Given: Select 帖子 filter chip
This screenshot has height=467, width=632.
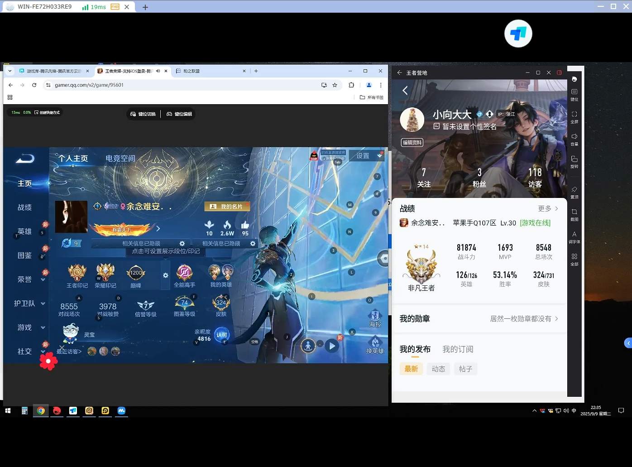Looking at the screenshot, I should tap(465, 369).
